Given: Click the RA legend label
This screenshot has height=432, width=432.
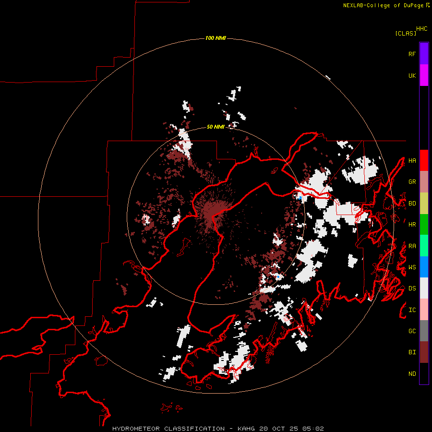Looking at the screenshot, I should [412, 246].
